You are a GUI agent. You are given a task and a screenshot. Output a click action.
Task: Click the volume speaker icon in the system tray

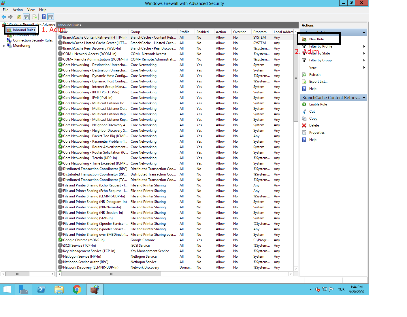(317, 289)
